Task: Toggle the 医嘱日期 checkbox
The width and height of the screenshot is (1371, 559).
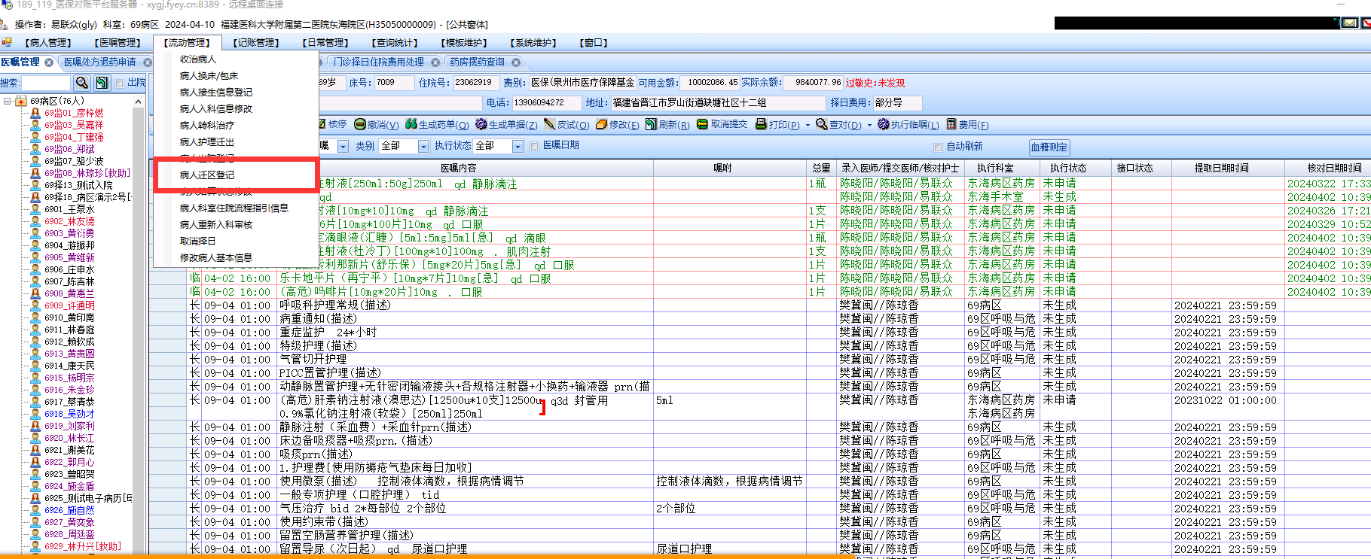Action: (x=534, y=146)
